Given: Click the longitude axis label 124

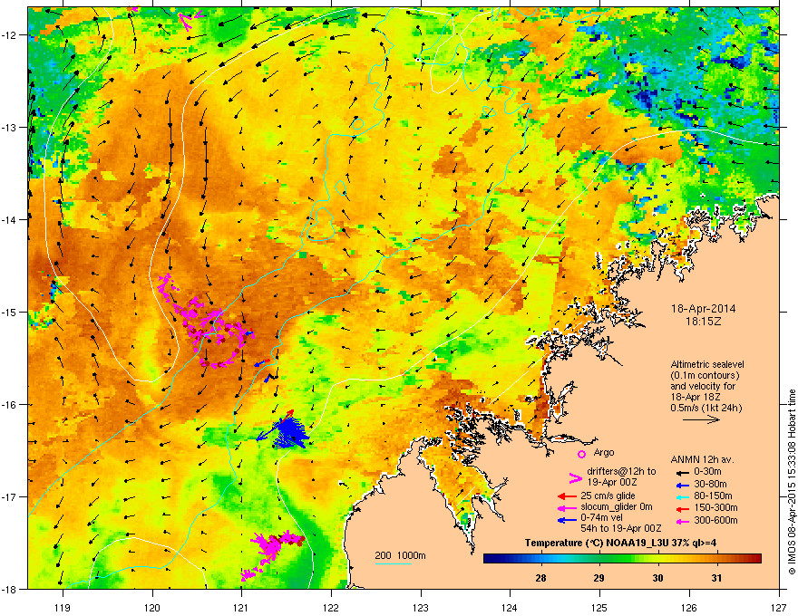Looking at the screenshot, I should [510, 607].
